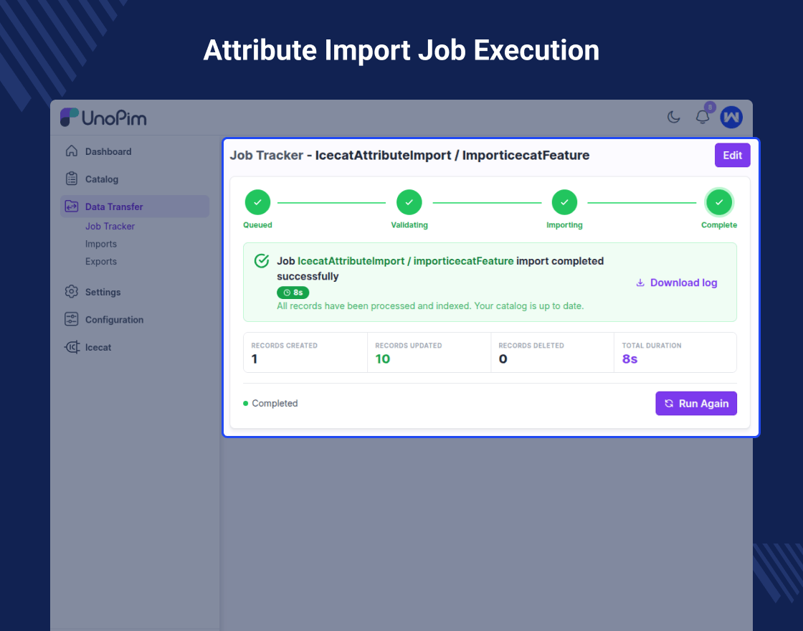The image size is (803, 631).
Task: Open Imports submenu
Action: (x=101, y=244)
